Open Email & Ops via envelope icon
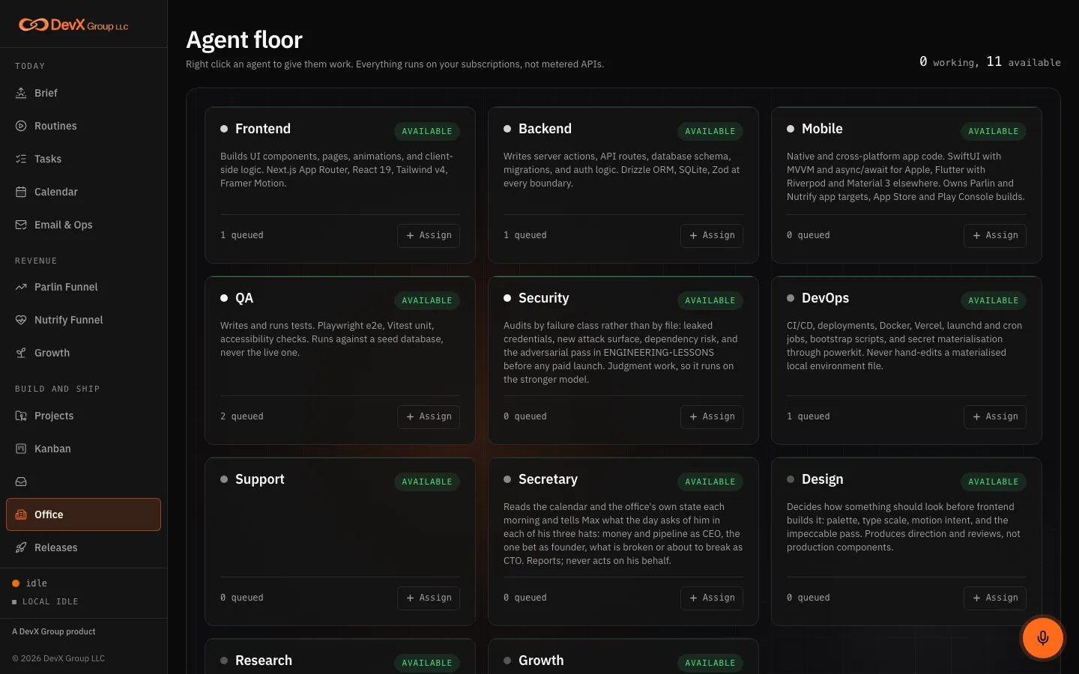 click(21, 225)
